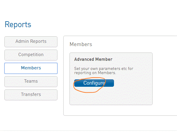View Competition report options
The height and width of the screenshot is (134, 177).
31,55
